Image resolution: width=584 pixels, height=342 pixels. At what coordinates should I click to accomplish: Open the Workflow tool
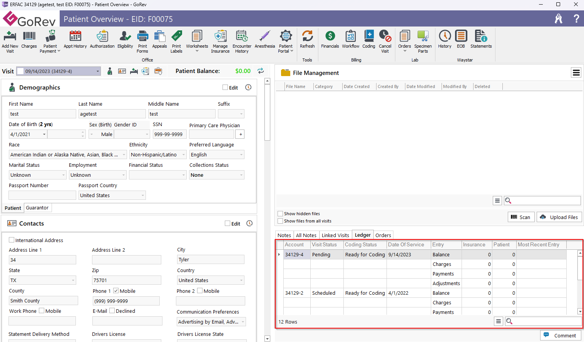(351, 39)
